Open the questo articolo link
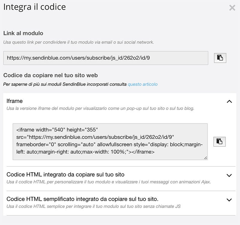The width and height of the screenshot is (240, 225). tap(142, 84)
